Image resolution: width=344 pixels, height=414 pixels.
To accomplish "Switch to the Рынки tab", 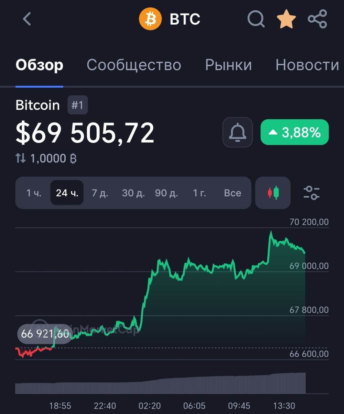I will [x=228, y=65].
